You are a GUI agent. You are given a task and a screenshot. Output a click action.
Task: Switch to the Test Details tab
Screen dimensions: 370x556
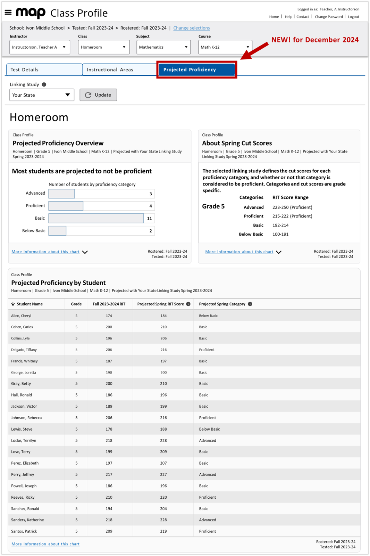coord(44,69)
